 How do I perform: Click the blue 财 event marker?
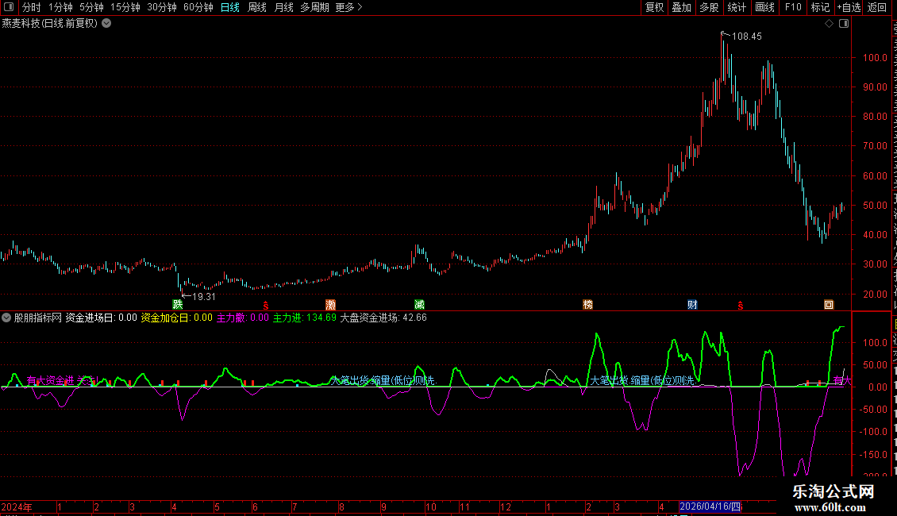[x=692, y=304]
